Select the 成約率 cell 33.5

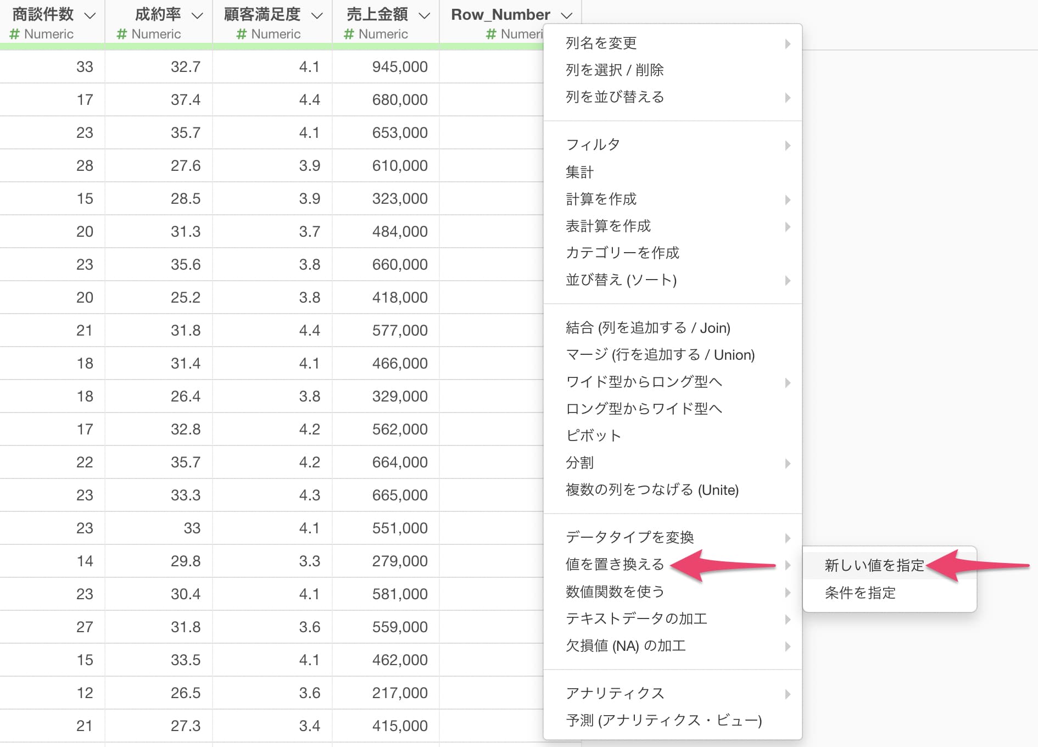[159, 660]
